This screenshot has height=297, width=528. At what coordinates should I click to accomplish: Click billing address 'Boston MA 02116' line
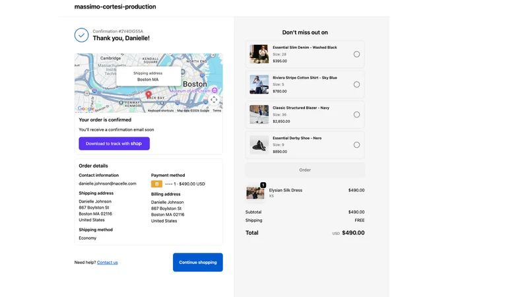point(168,214)
